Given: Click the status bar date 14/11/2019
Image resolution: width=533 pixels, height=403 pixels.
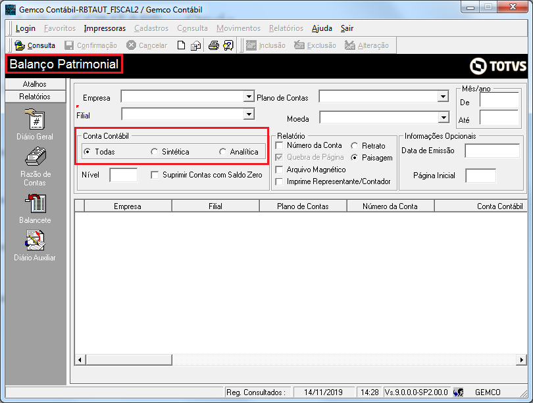Looking at the screenshot, I should click(323, 392).
